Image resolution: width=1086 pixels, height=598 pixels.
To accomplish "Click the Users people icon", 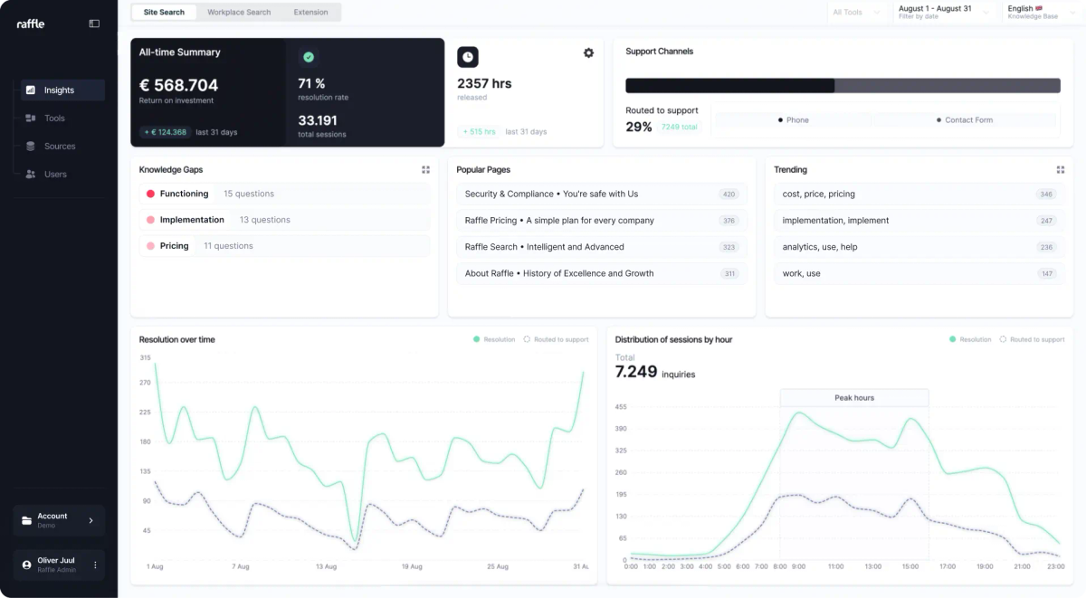I will pos(31,175).
